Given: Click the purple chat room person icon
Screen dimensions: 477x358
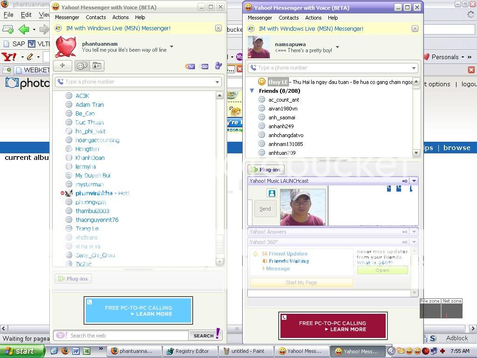Looking at the screenshot, I should pos(218,66).
